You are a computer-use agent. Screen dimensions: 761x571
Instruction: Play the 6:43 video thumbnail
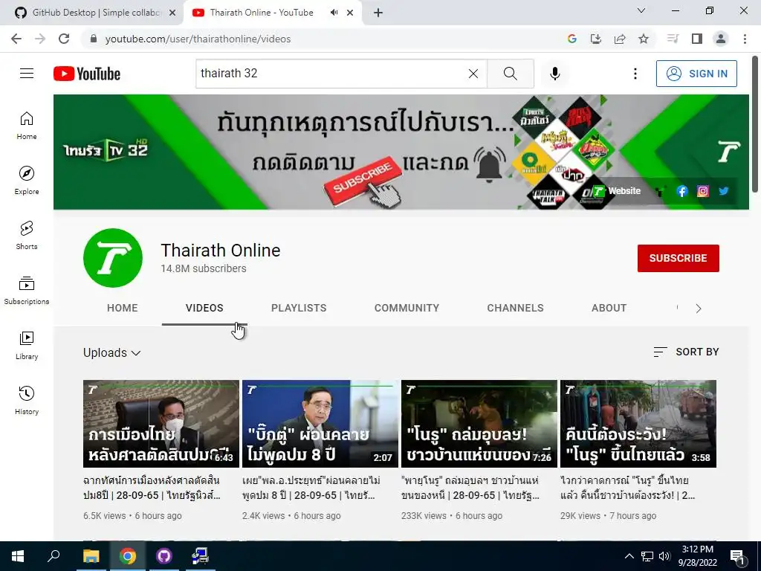point(161,424)
